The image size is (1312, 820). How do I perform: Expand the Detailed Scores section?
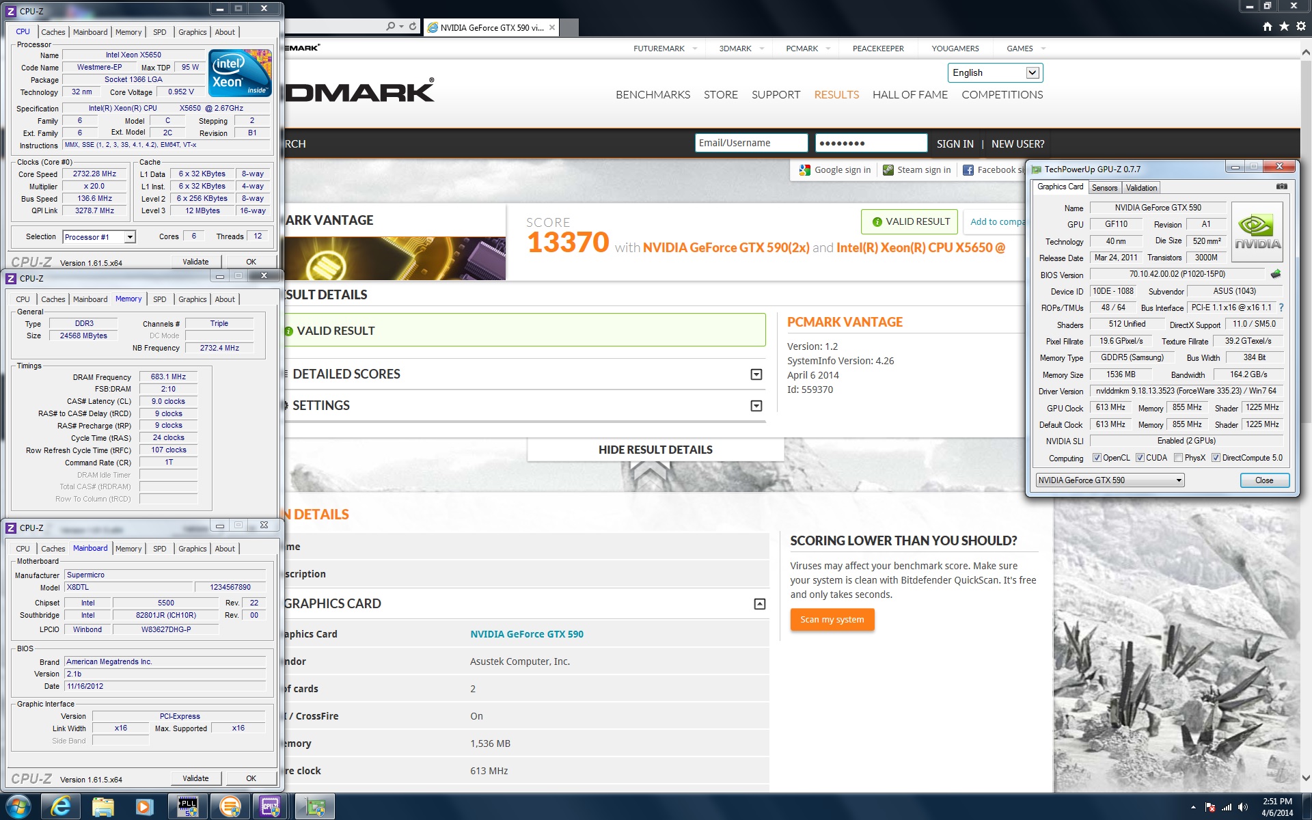756,374
